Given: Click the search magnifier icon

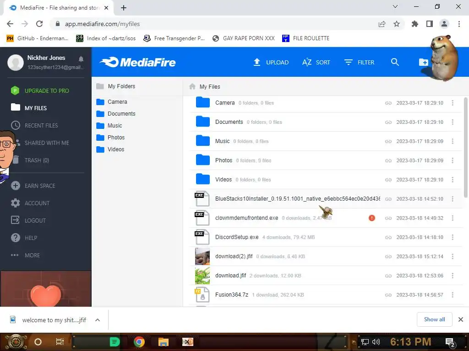Looking at the screenshot, I should [395, 62].
